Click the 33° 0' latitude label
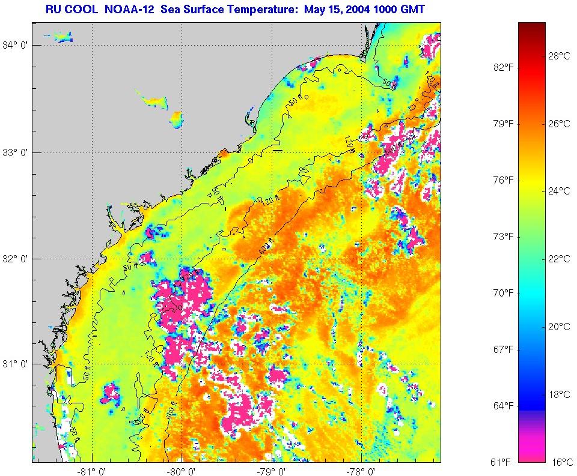 pyautogui.click(x=16, y=152)
